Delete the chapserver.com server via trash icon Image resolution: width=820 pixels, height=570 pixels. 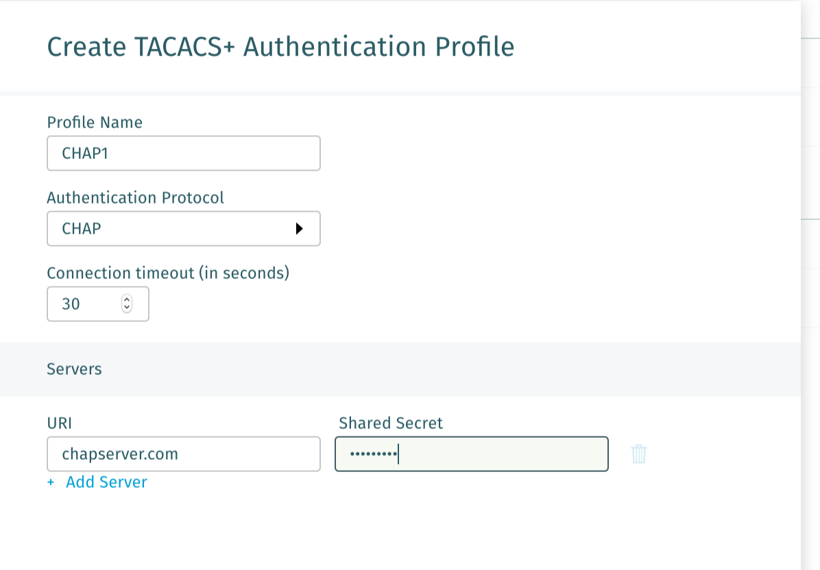click(639, 454)
